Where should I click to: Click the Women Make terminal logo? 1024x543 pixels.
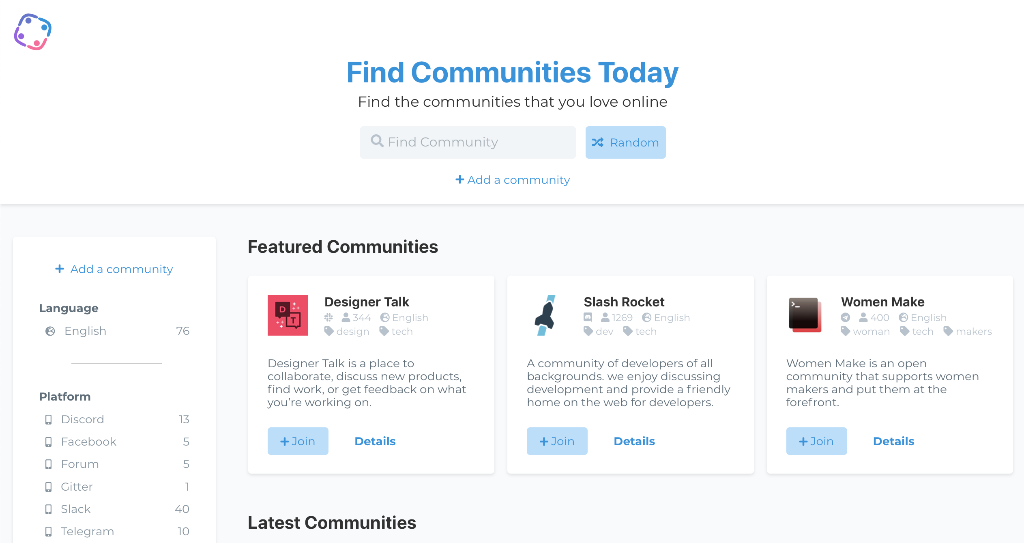point(805,315)
